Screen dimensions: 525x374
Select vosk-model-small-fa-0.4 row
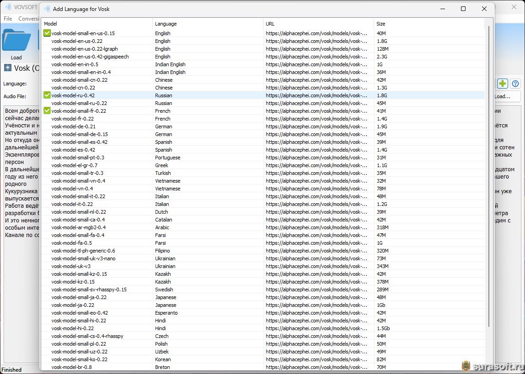(263, 235)
